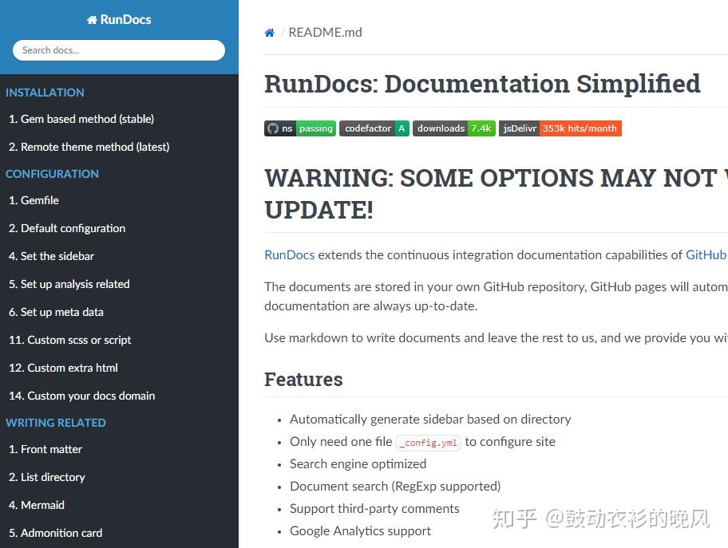Click the _config.yml inline code link
This screenshot has height=548, width=728.
[x=429, y=442]
